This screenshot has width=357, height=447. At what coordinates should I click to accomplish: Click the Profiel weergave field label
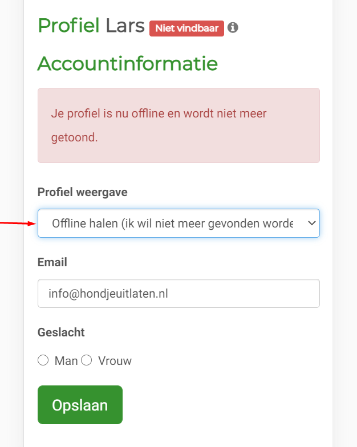[82, 192]
